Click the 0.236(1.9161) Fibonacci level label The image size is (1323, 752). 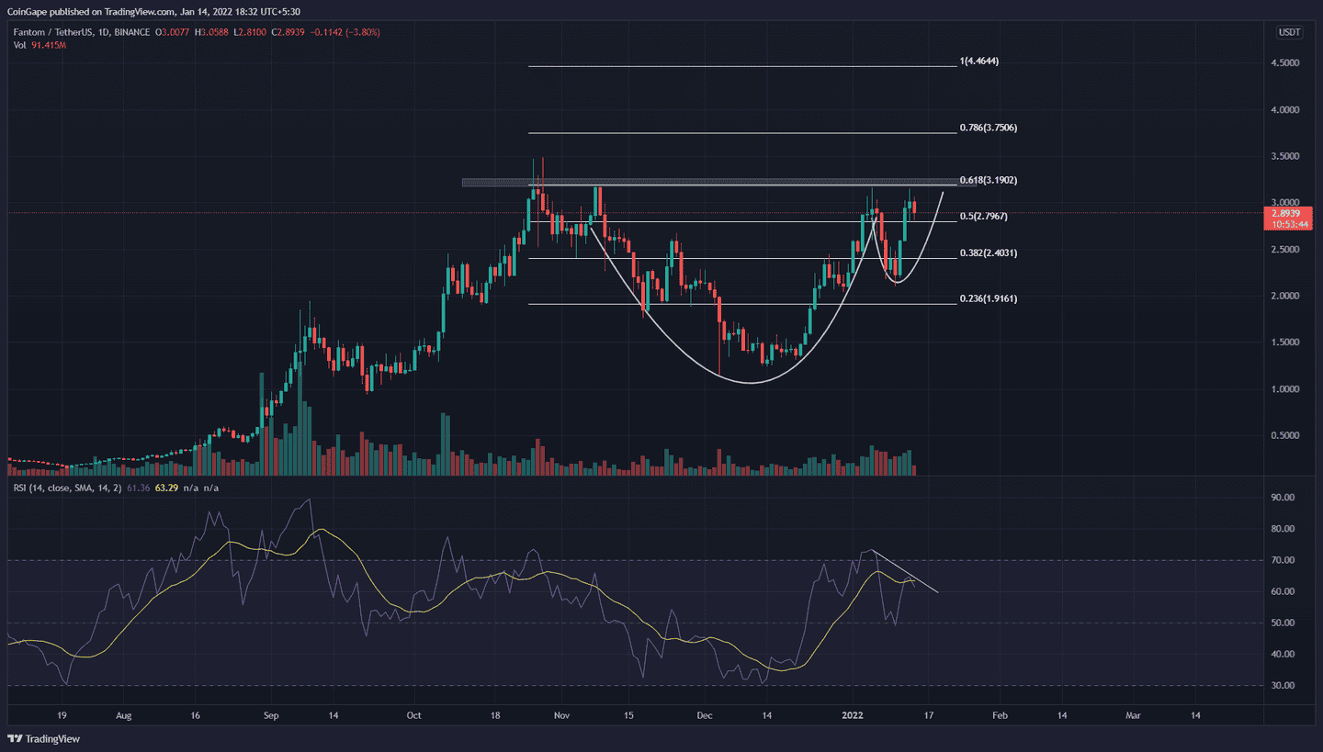pos(989,298)
